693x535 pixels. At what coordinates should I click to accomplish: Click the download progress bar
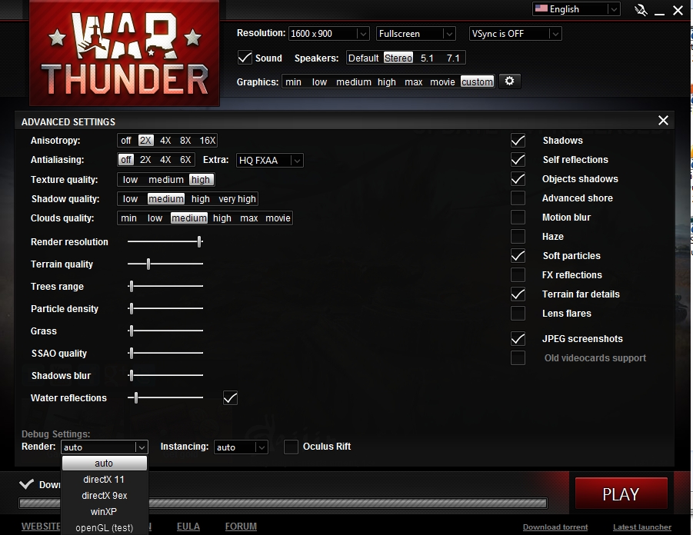point(283,503)
